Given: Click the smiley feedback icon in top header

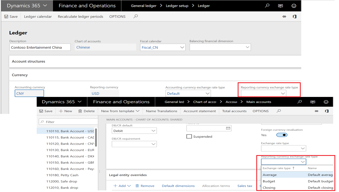Looking at the screenshot, I should pyautogui.click(x=294, y=6).
